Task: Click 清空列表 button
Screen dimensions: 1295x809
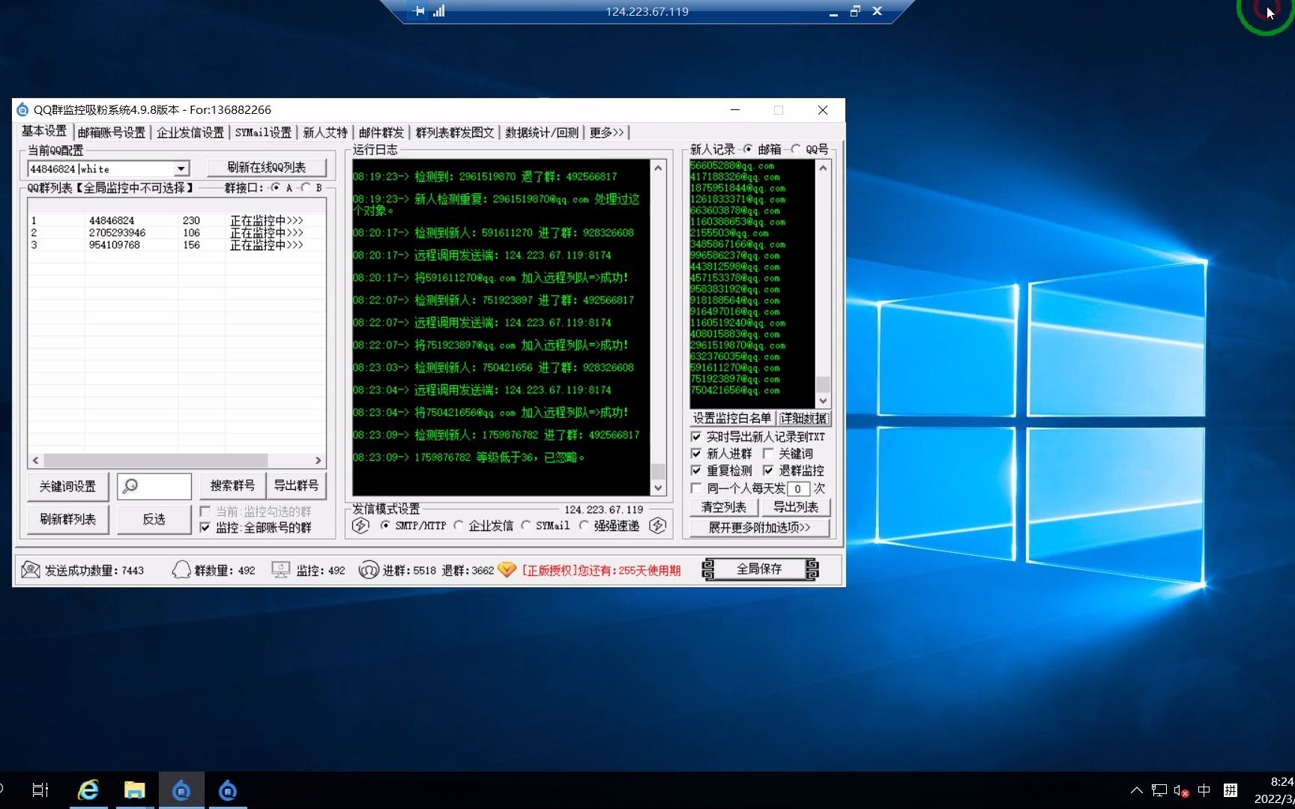Action: 723,507
